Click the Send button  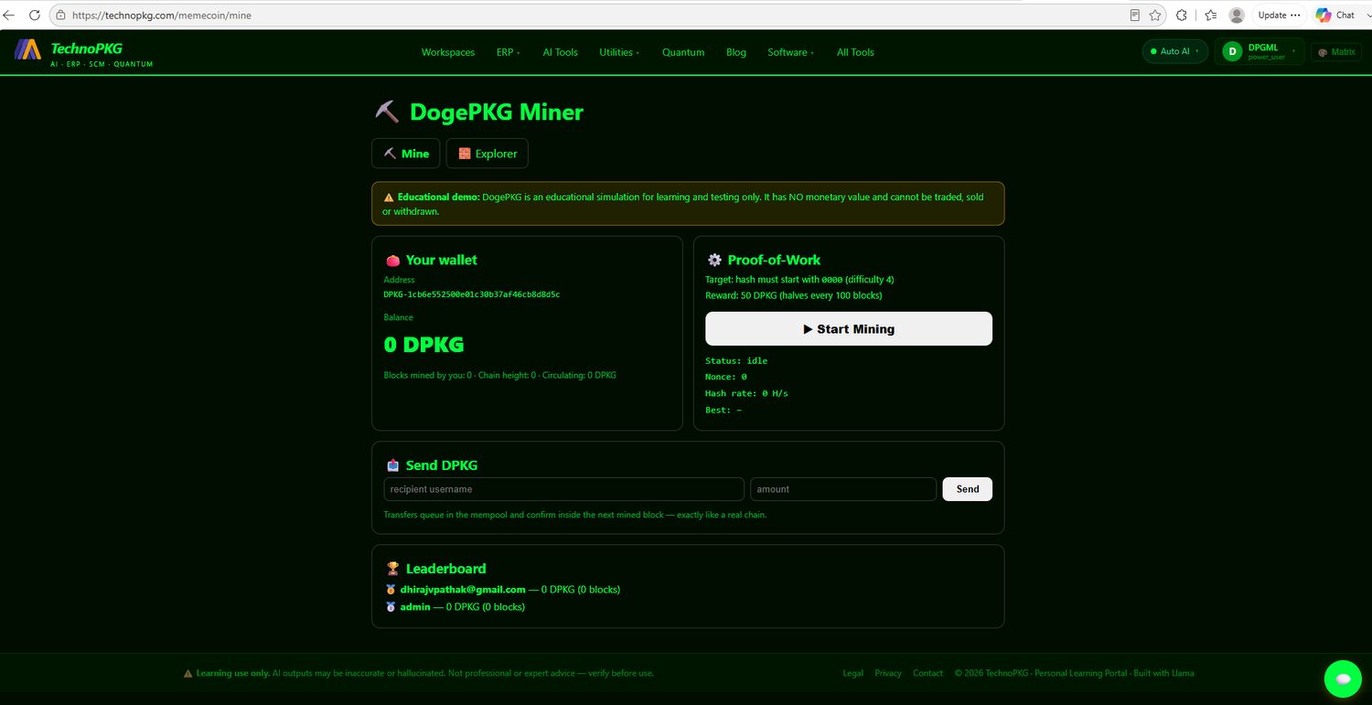(x=968, y=489)
